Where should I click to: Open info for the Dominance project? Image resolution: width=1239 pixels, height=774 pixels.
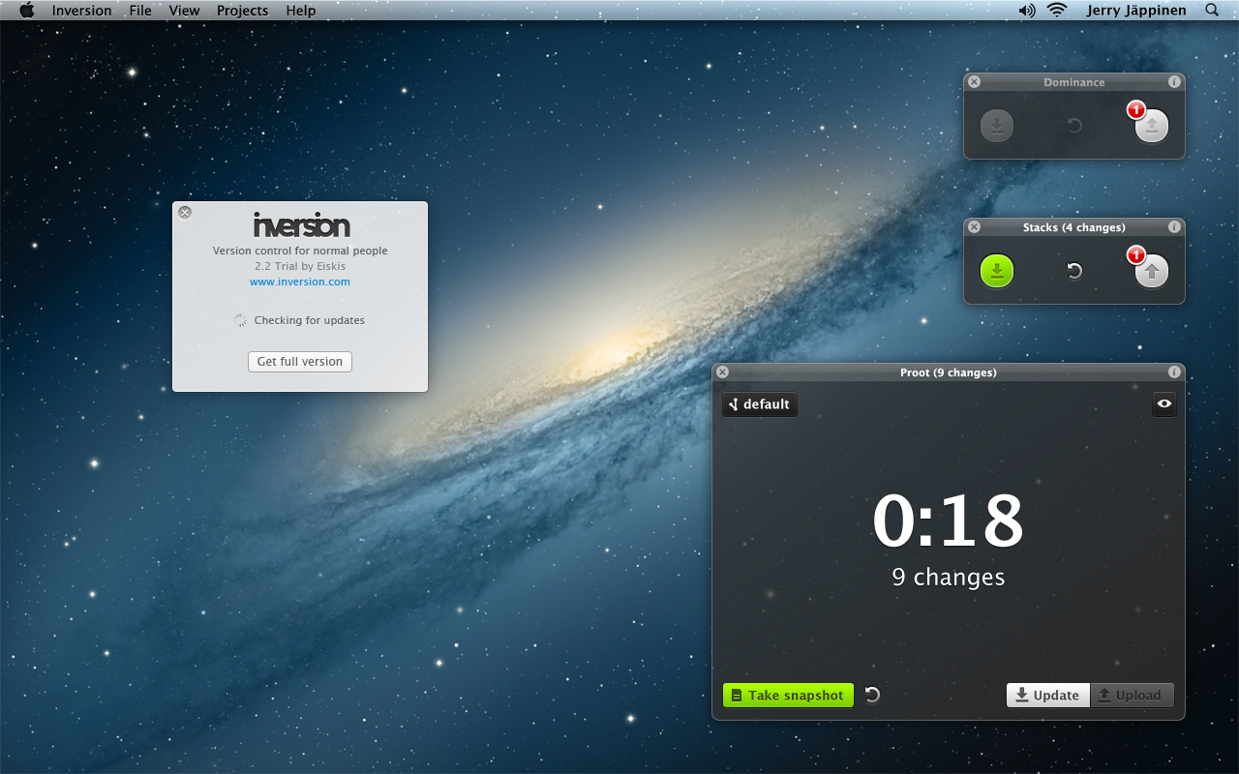1174,82
